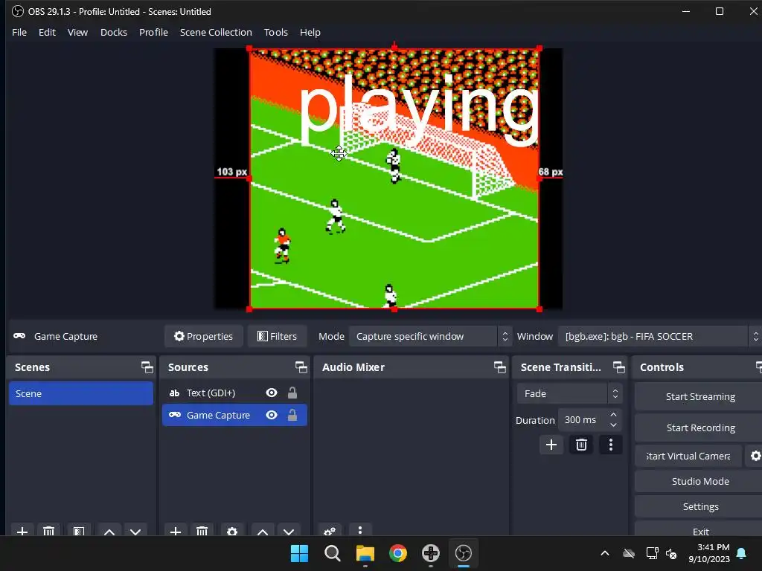This screenshot has height=571, width=762.
Task: Launch Google Chrome from taskbar
Action: coord(398,553)
